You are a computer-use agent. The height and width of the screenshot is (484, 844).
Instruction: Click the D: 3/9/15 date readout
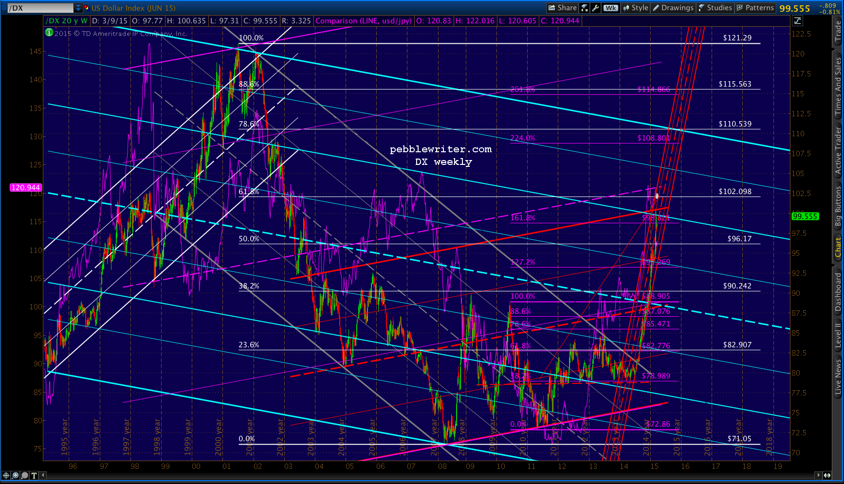[110, 21]
